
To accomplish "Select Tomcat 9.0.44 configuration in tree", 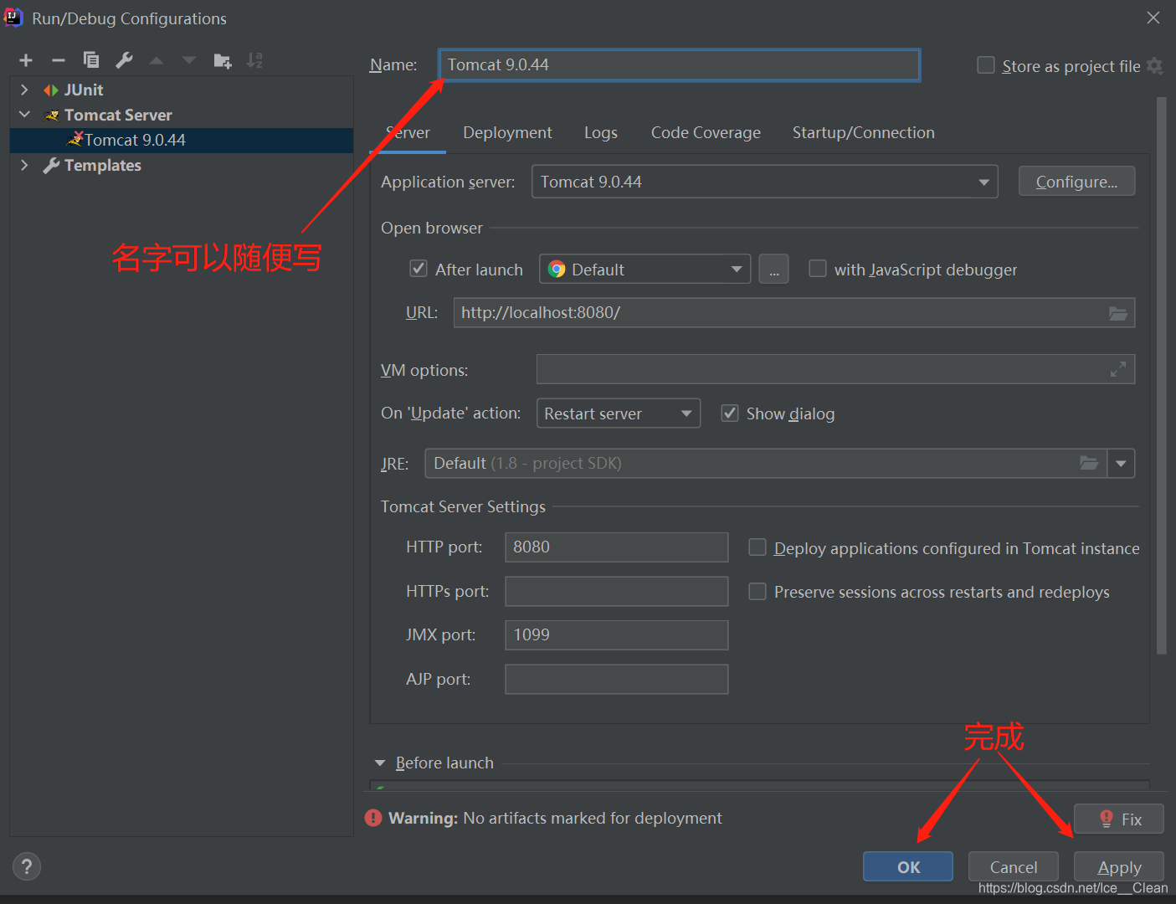I will [182, 140].
